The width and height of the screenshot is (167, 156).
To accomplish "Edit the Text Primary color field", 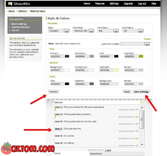I will (57, 56).
